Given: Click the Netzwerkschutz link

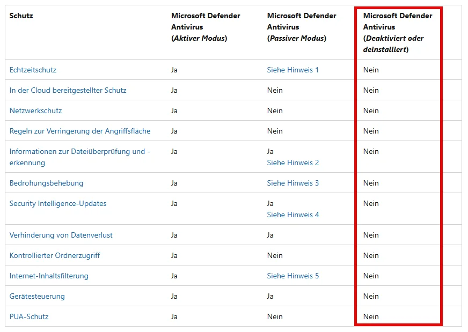Looking at the screenshot, I should (35, 110).
